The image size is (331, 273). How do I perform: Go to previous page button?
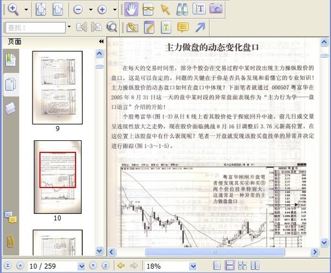pos(20,265)
